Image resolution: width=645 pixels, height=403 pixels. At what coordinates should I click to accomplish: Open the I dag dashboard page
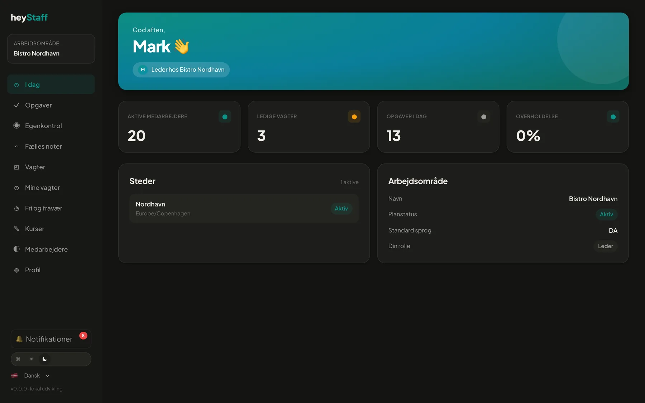tap(51, 85)
